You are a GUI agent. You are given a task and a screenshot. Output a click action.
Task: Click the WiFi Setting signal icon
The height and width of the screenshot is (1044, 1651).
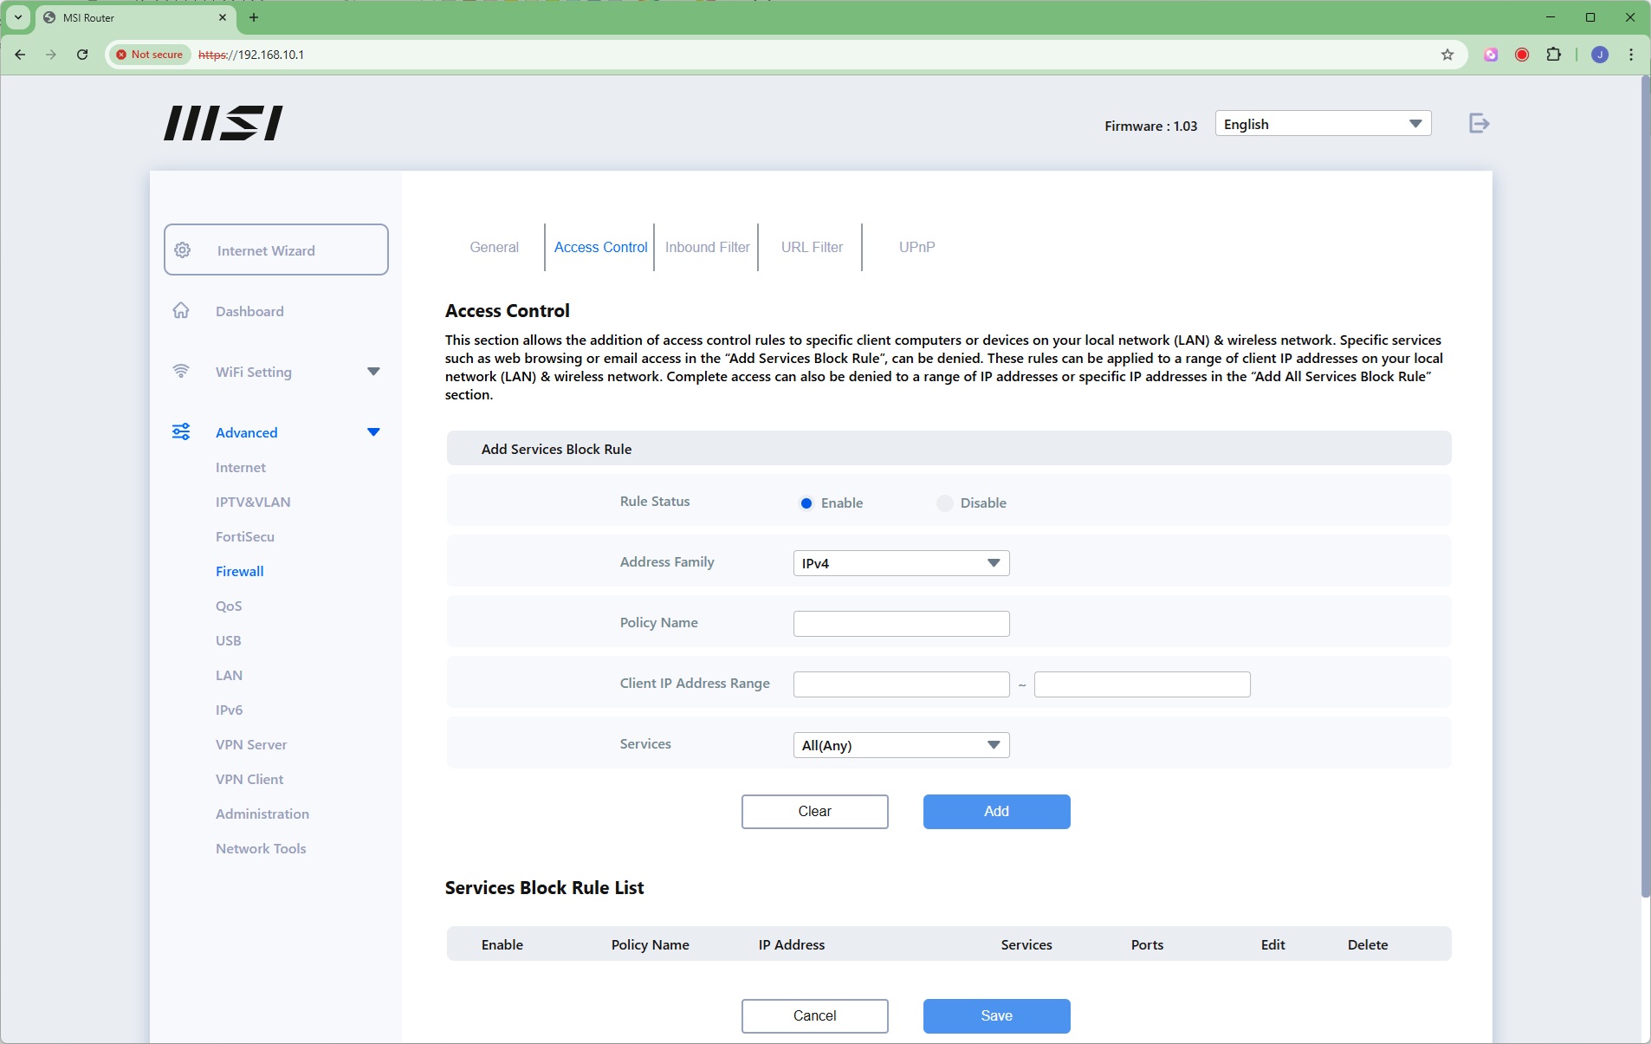[x=181, y=372]
